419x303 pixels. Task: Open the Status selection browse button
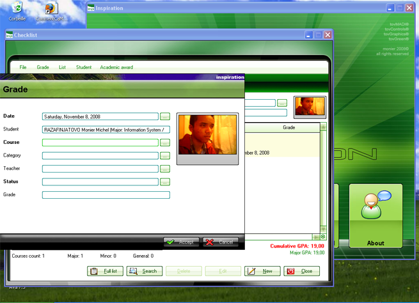[x=165, y=182]
